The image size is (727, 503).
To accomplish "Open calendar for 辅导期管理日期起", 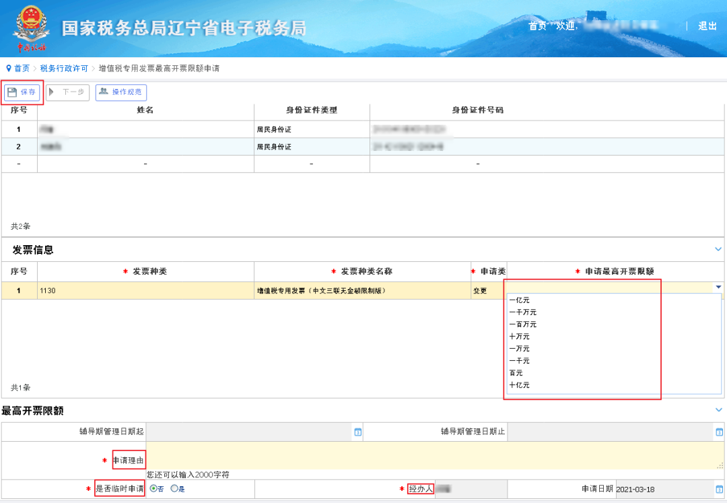I will pos(358,432).
